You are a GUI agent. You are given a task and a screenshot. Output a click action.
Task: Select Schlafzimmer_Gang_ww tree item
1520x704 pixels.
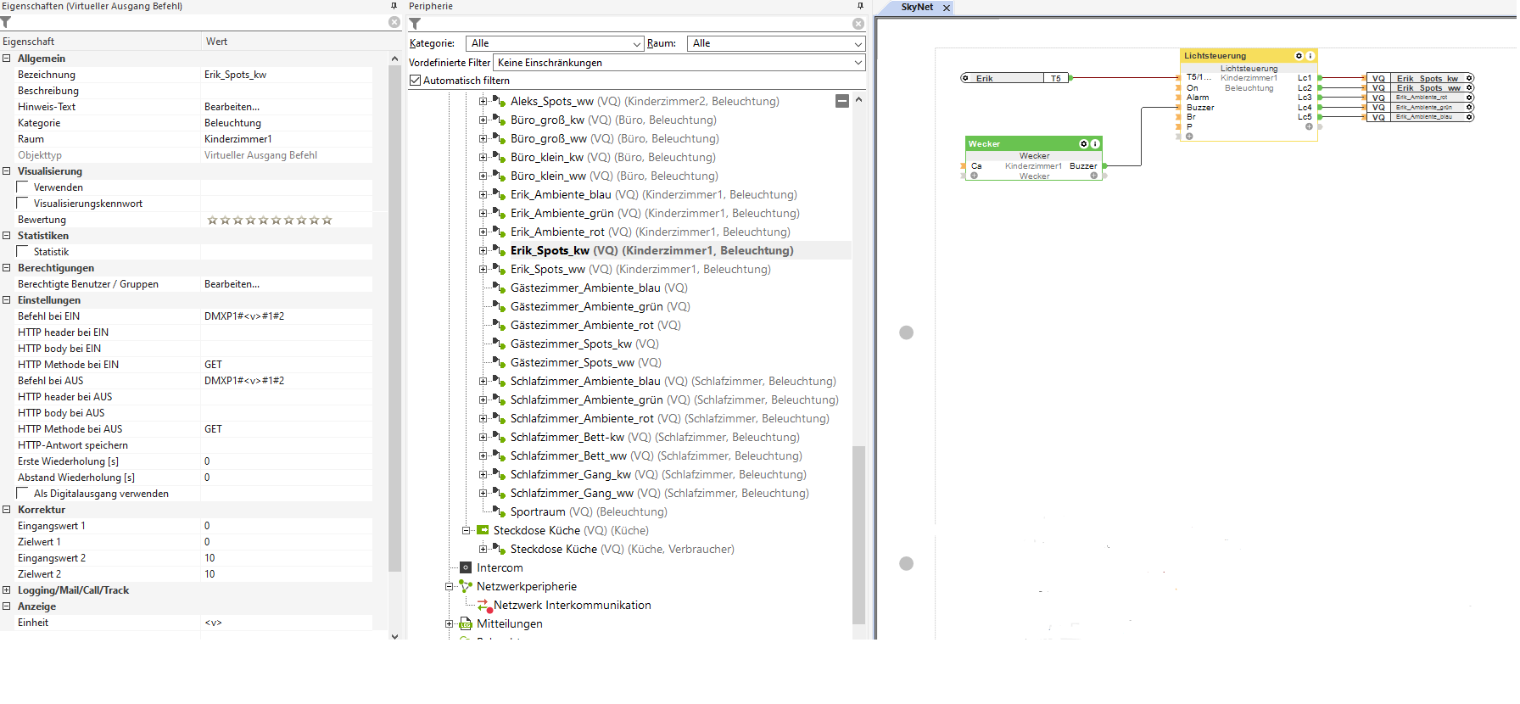659,493
